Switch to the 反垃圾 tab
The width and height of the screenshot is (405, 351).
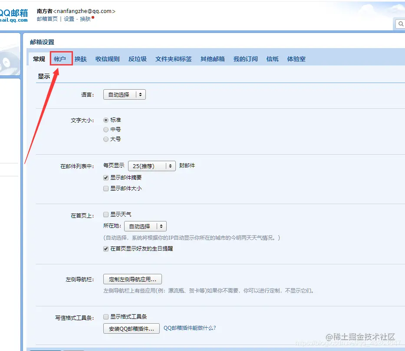[x=137, y=58]
